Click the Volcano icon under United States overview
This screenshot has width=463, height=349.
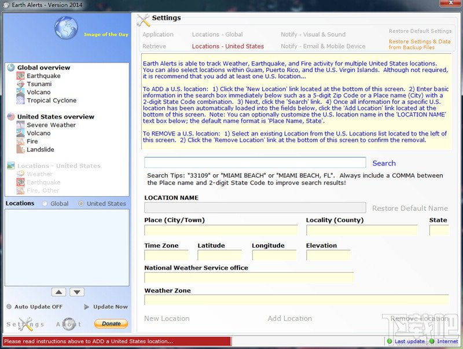[20, 133]
